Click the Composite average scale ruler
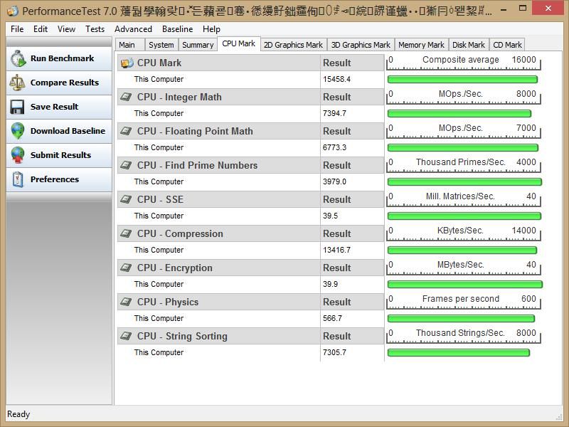The image size is (569, 427). click(464, 63)
